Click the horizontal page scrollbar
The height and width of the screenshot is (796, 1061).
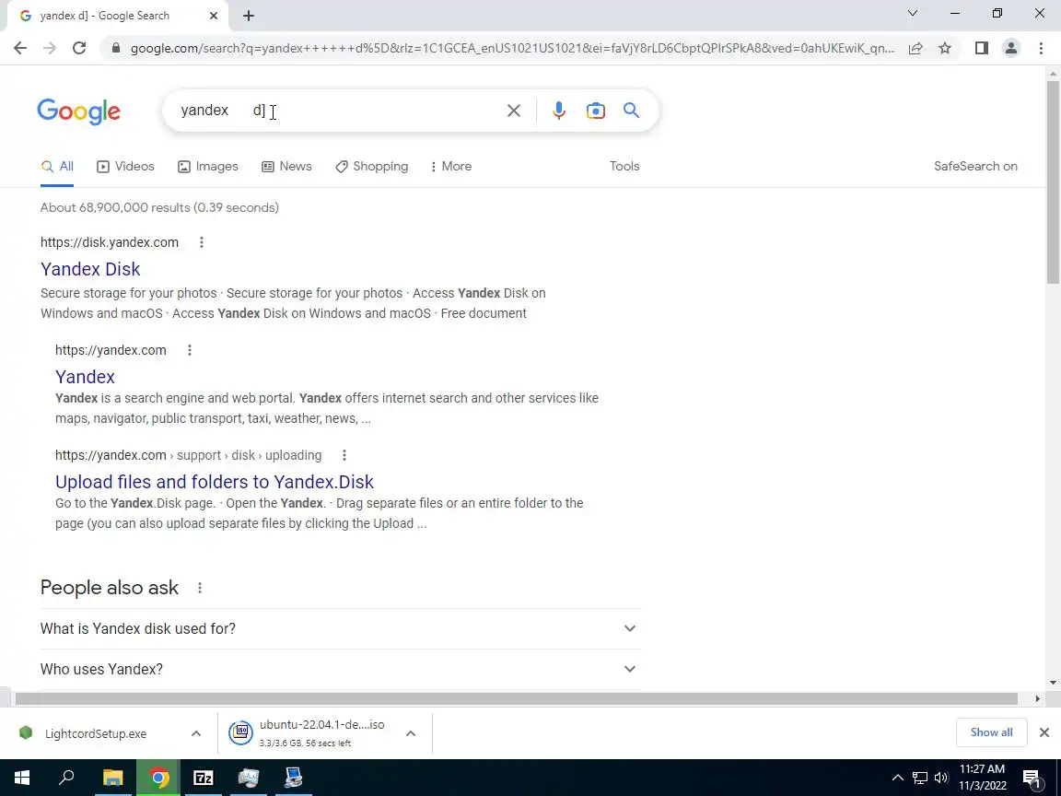(x=517, y=698)
